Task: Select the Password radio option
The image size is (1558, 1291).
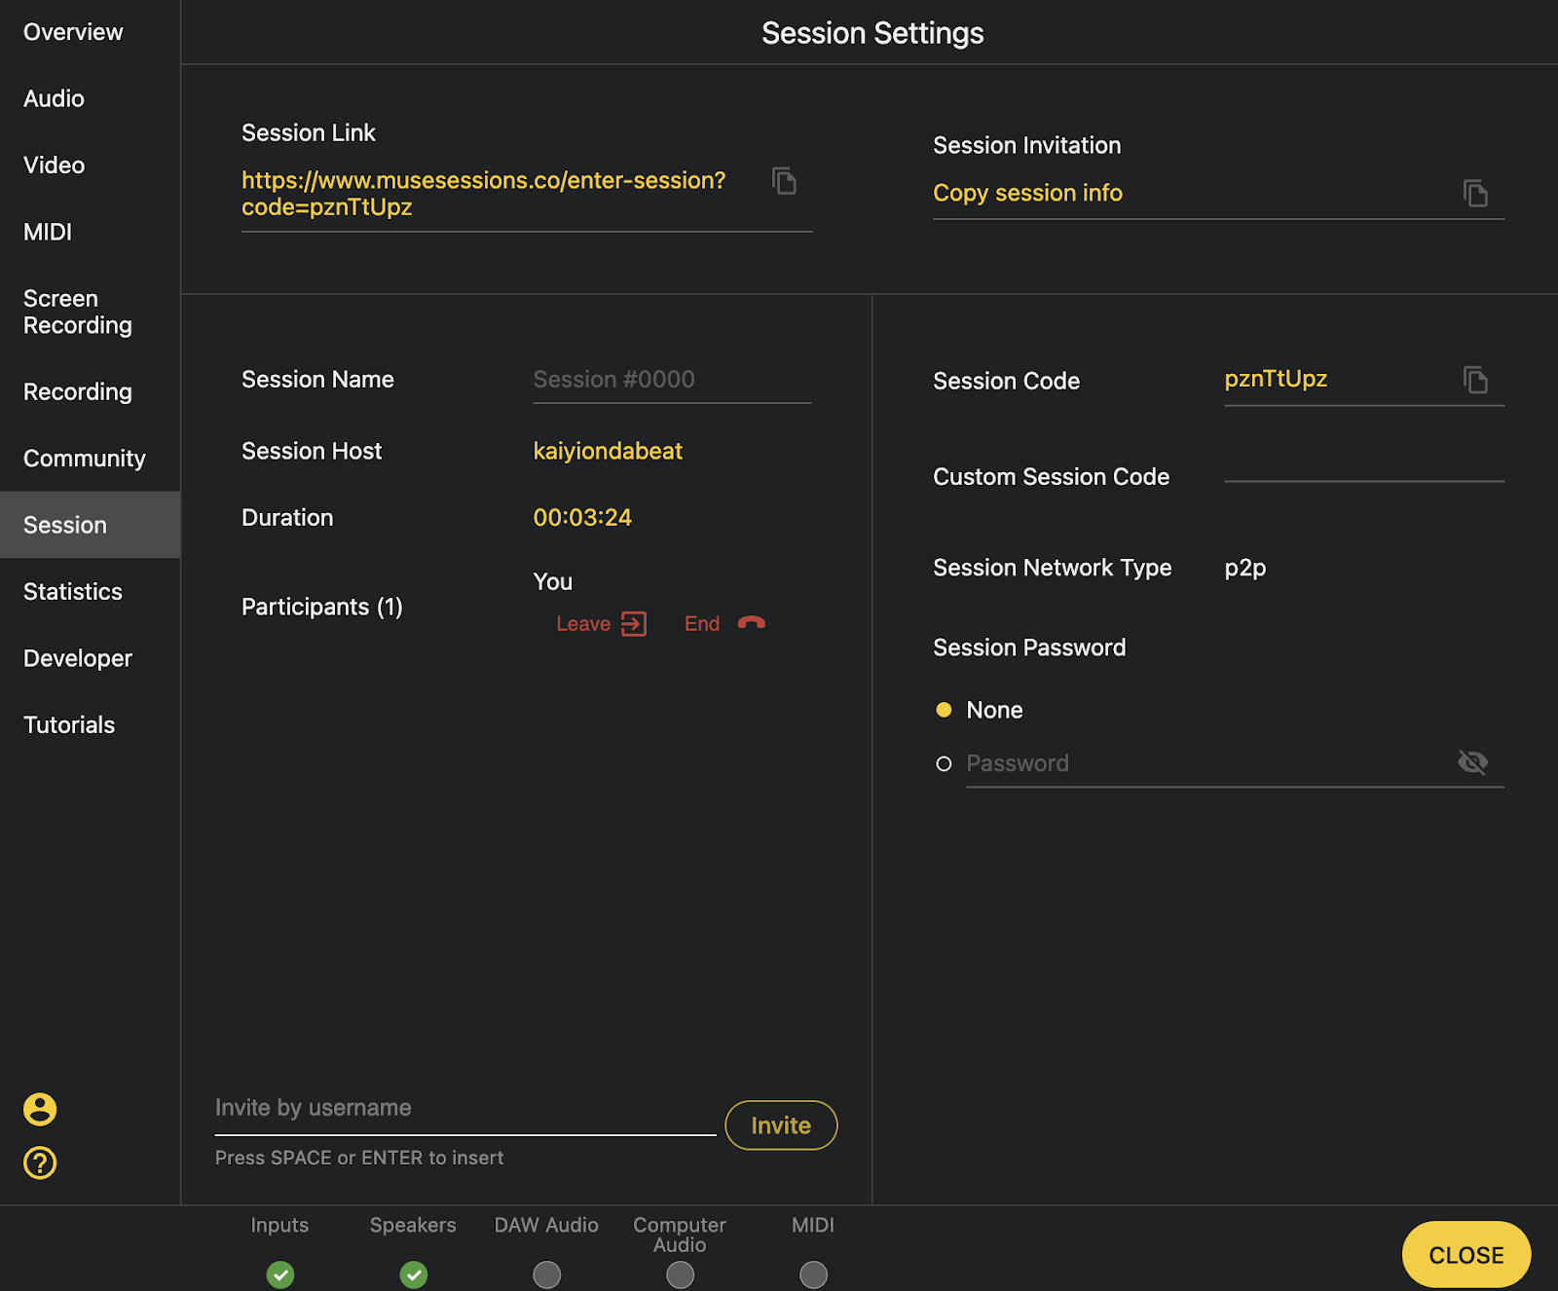Action: pos(944,763)
